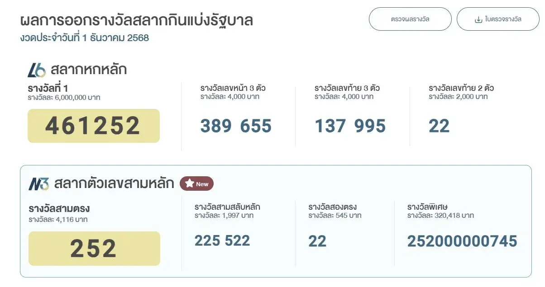Click the สลากตัวเลขสามหลัก section heading
Screen dimensions: 545x287
click(114, 184)
